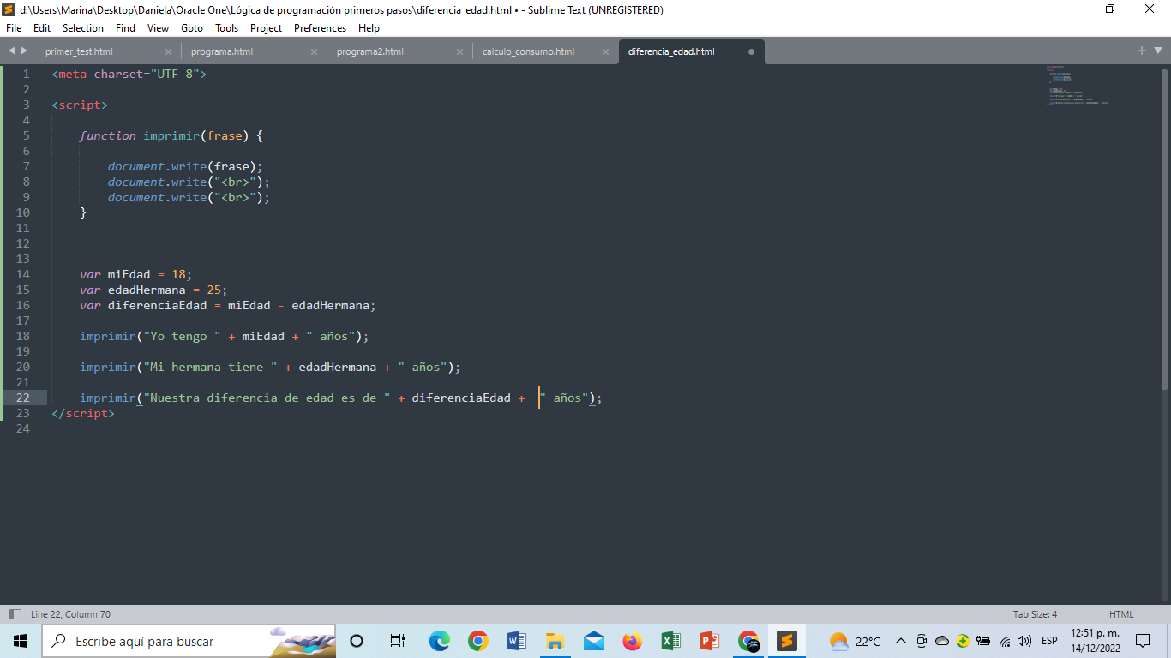Open the Tools menu
This screenshot has width=1171, height=658.
[x=226, y=27]
